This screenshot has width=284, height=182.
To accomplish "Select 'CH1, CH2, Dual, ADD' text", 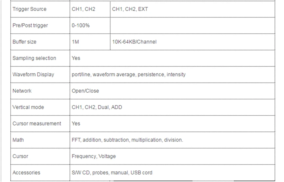I will coord(97,107).
